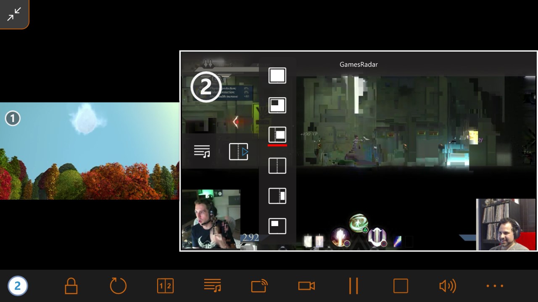Click the video camera record icon
Image resolution: width=538 pixels, height=302 pixels.
click(x=306, y=286)
